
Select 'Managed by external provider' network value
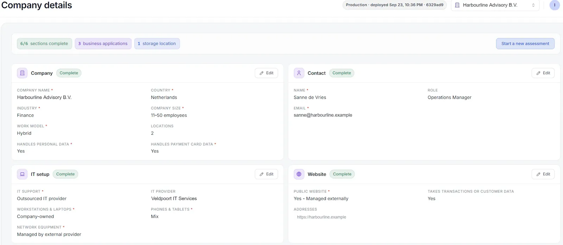click(x=49, y=234)
